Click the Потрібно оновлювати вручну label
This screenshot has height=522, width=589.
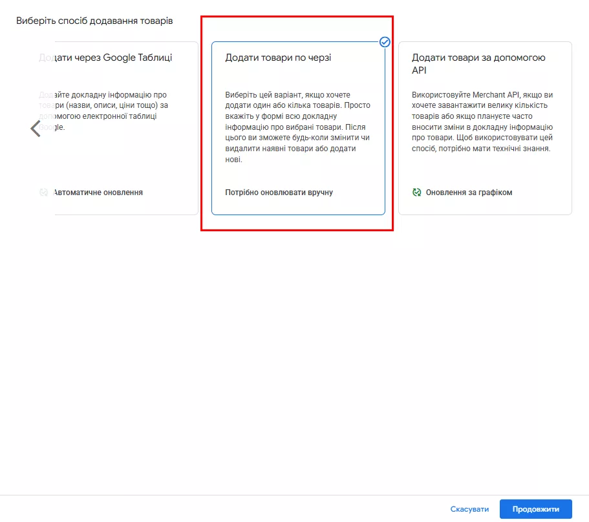click(x=279, y=193)
